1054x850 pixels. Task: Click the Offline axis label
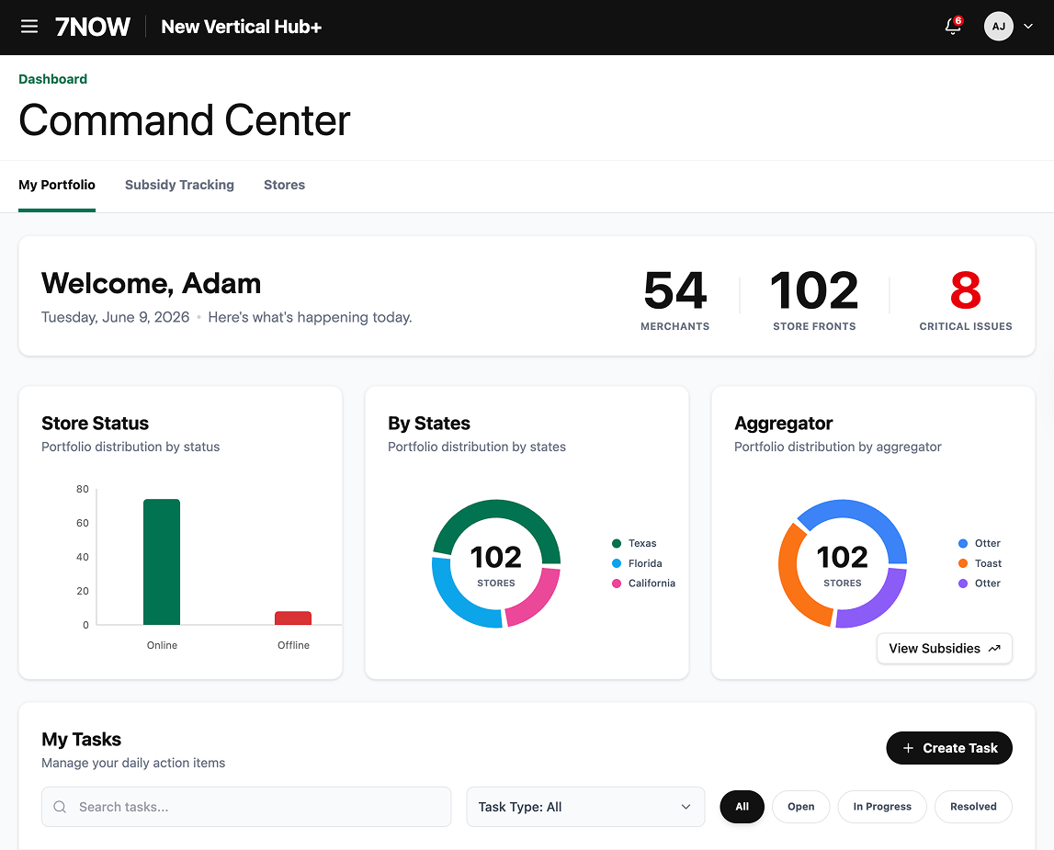(293, 645)
